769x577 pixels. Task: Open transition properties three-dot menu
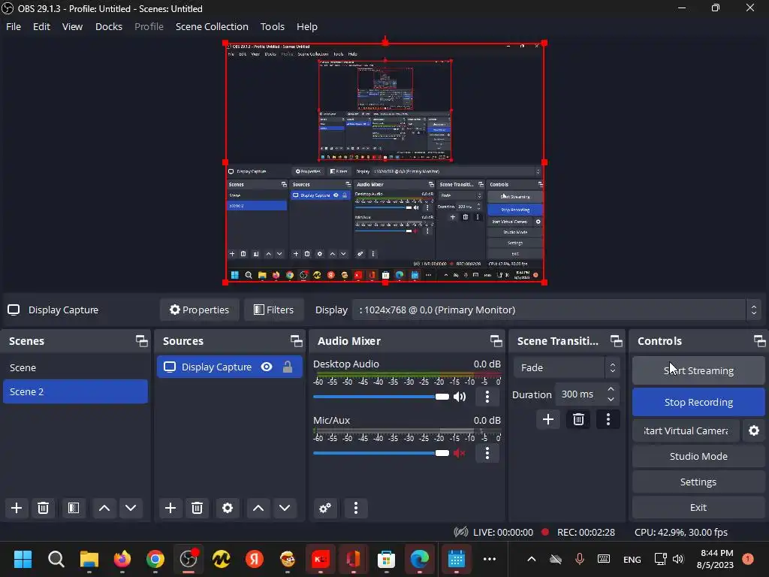click(x=608, y=419)
